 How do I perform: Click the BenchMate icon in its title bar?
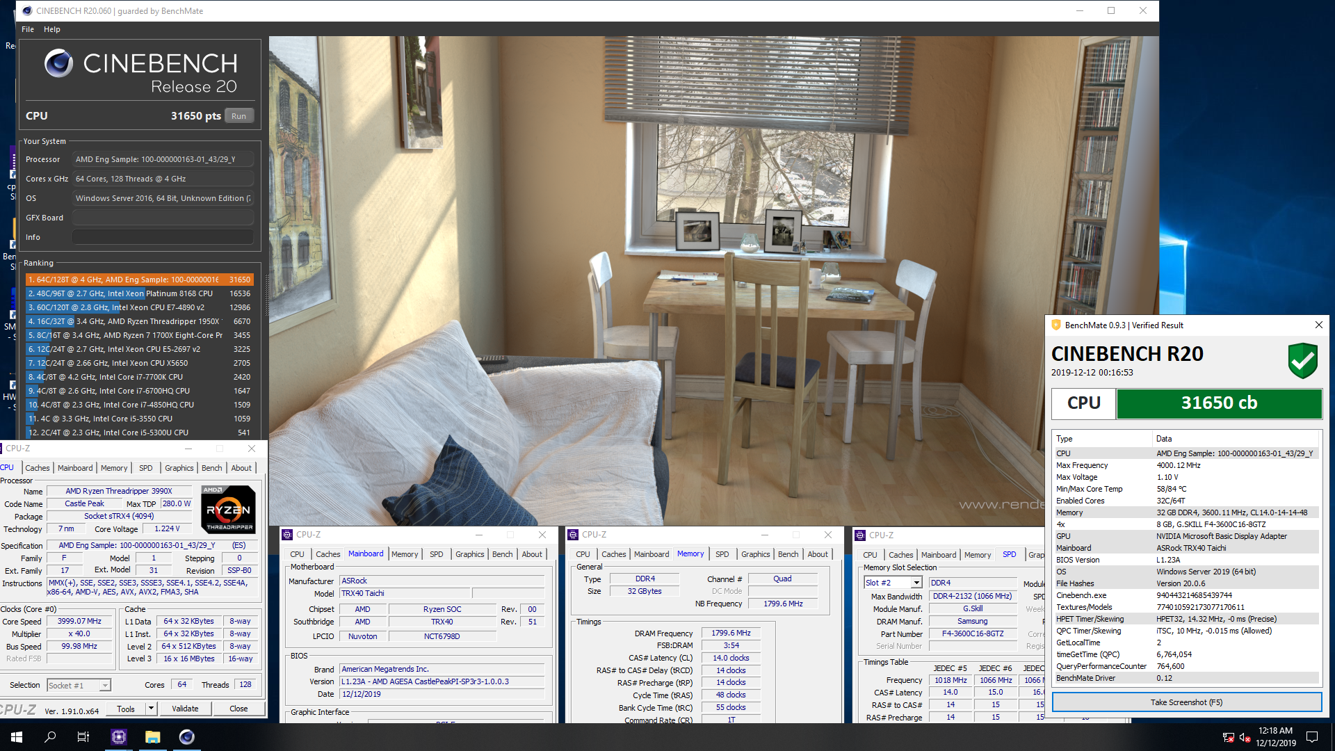(x=1056, y=325)
